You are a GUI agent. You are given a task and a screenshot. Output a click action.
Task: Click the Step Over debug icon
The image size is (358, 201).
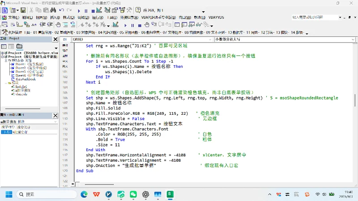tap(161, 25)
